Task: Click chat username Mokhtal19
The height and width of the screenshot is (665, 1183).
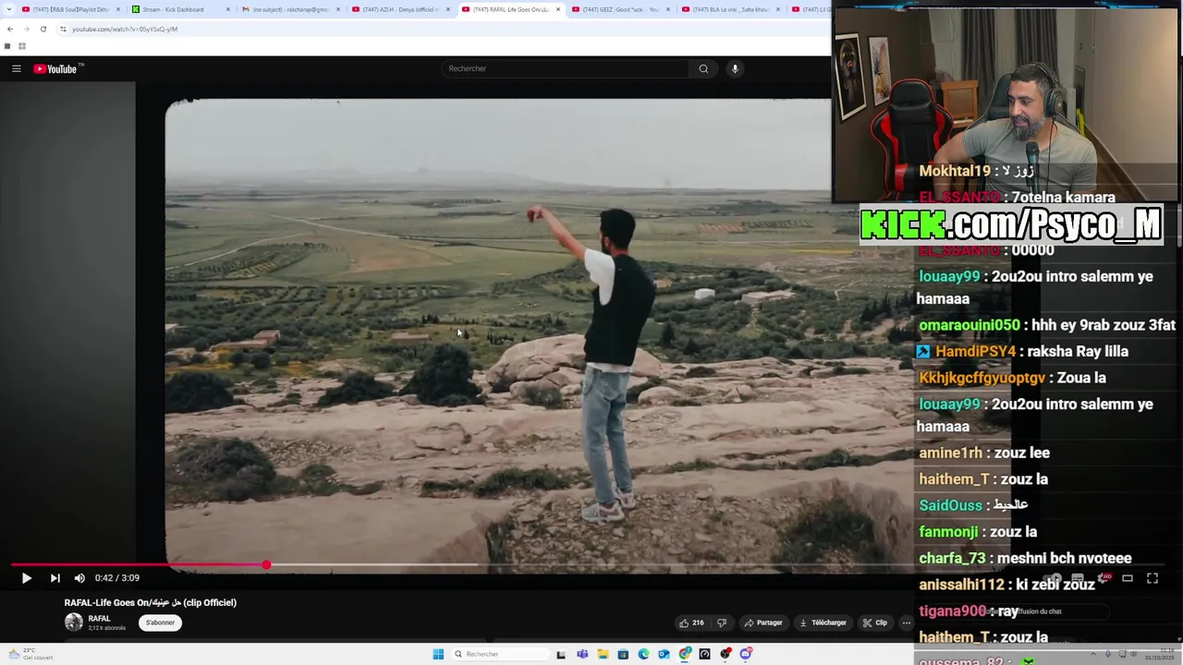Action: click(x=955, y=171)
